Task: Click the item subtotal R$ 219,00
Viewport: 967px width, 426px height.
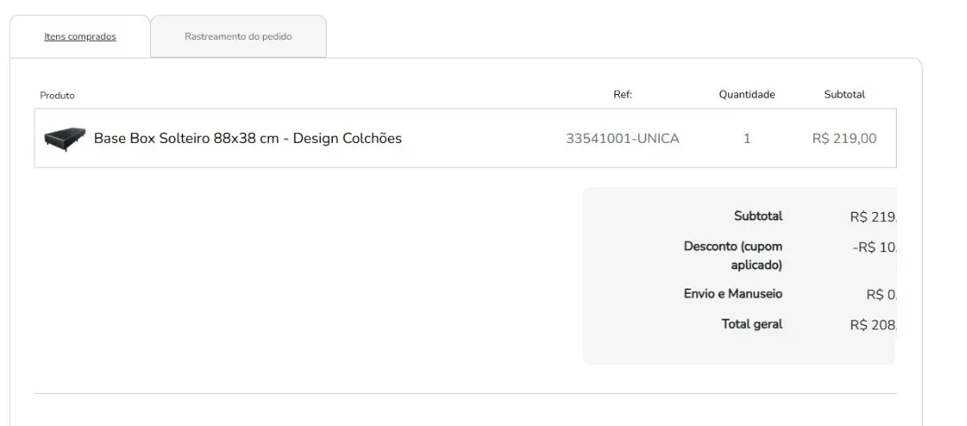Action: tap(844, 138)
